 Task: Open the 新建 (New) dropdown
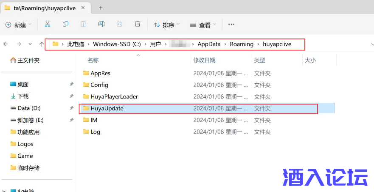coord(19,25)
